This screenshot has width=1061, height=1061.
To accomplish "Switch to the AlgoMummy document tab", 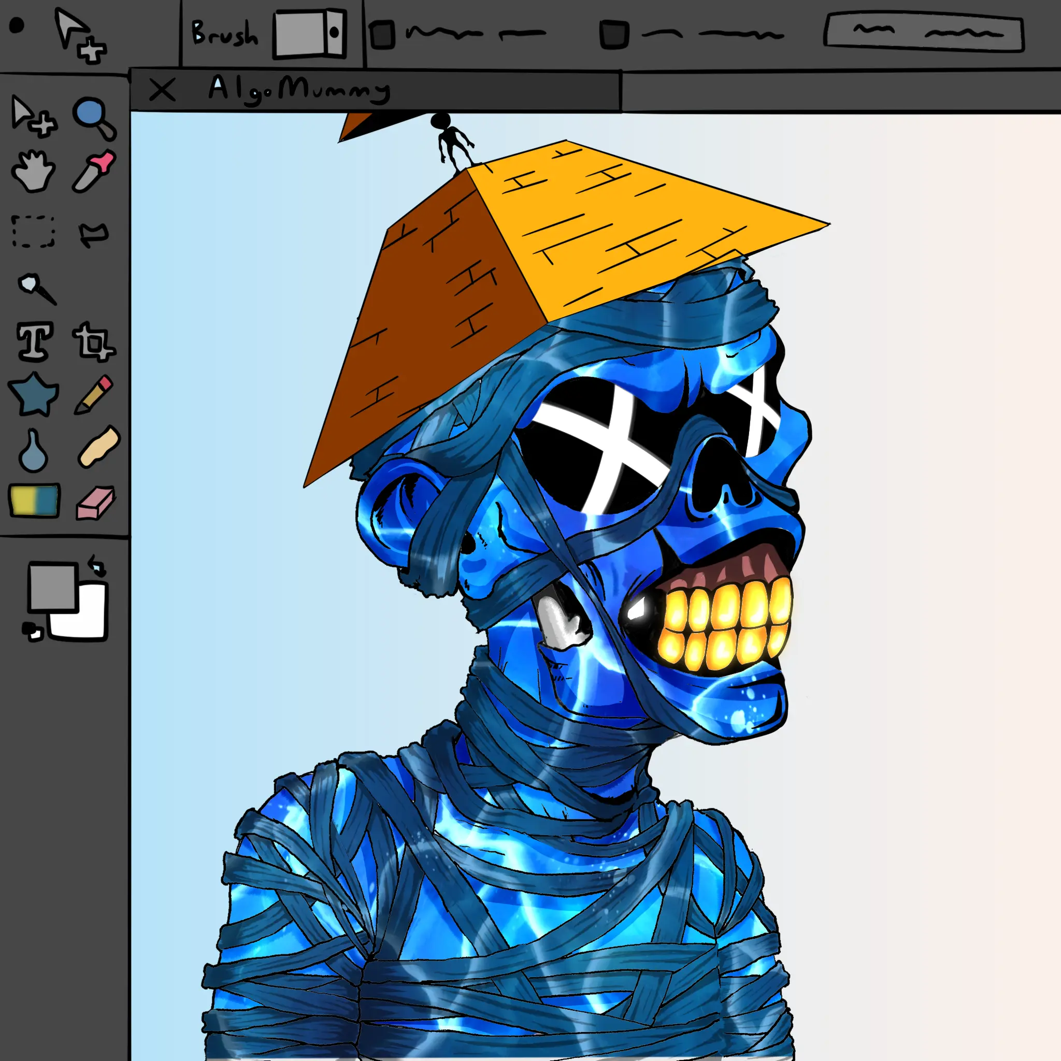I will coord(299,89).
